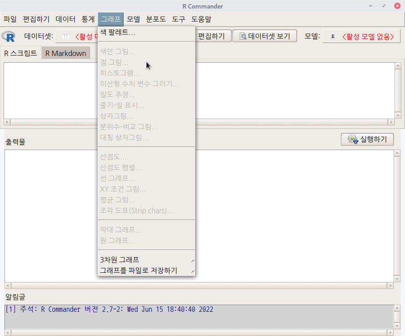Click script pane horizontal scroll right arrow

(x=391, y=122)
